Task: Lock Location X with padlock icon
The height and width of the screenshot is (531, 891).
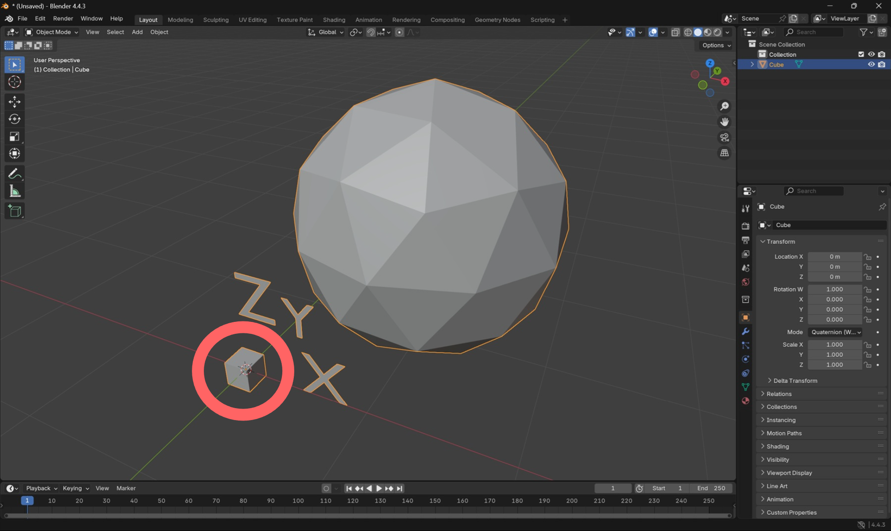Action: click(867, 257)
